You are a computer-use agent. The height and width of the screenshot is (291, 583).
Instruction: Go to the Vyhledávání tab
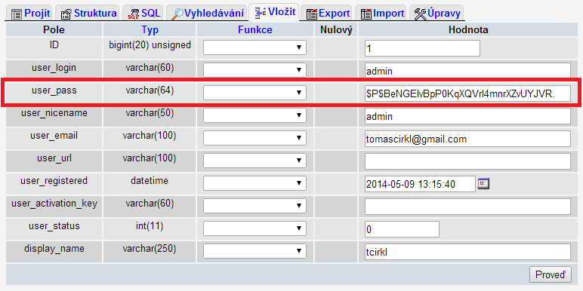(x=207, y=14)
